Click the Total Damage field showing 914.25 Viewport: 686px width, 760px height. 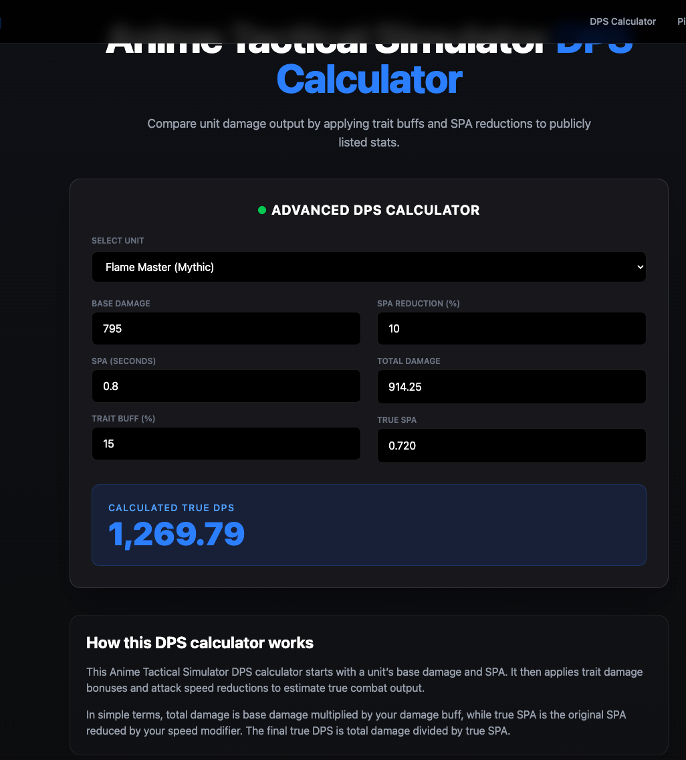[x=511, y=387]
